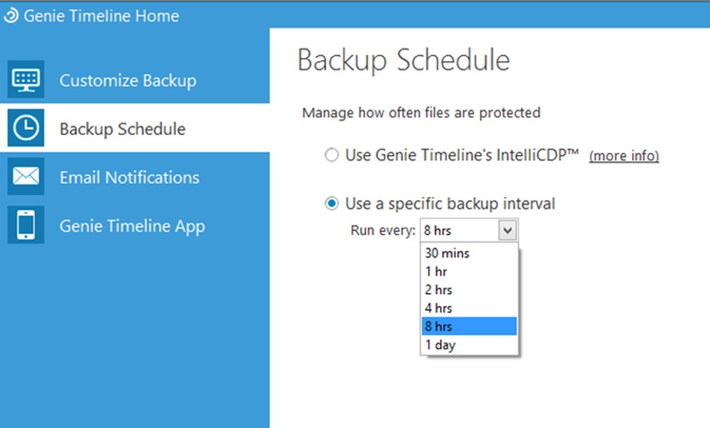This screenshot has width=710, height=428.
Task: Switch to Email Notifications settings
Action: click(129, 178)
